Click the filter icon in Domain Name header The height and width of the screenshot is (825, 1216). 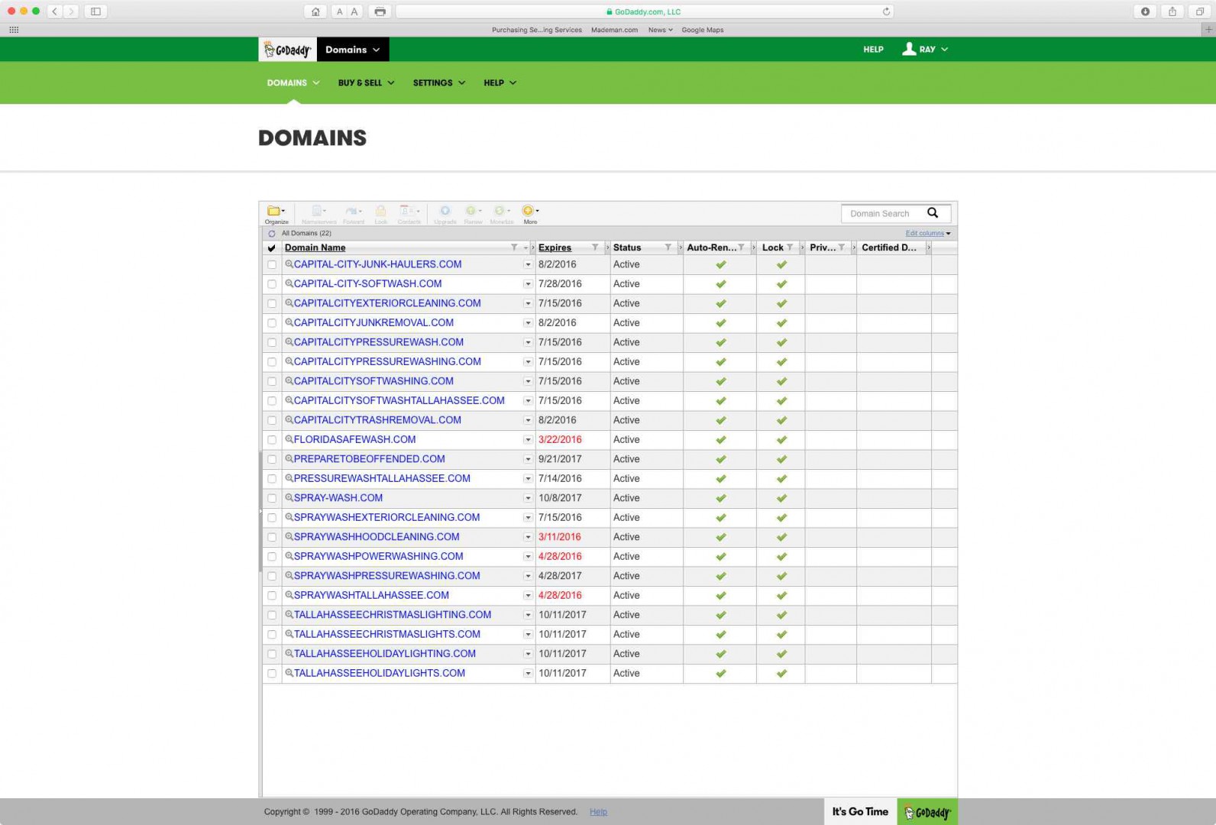[514, 247]
